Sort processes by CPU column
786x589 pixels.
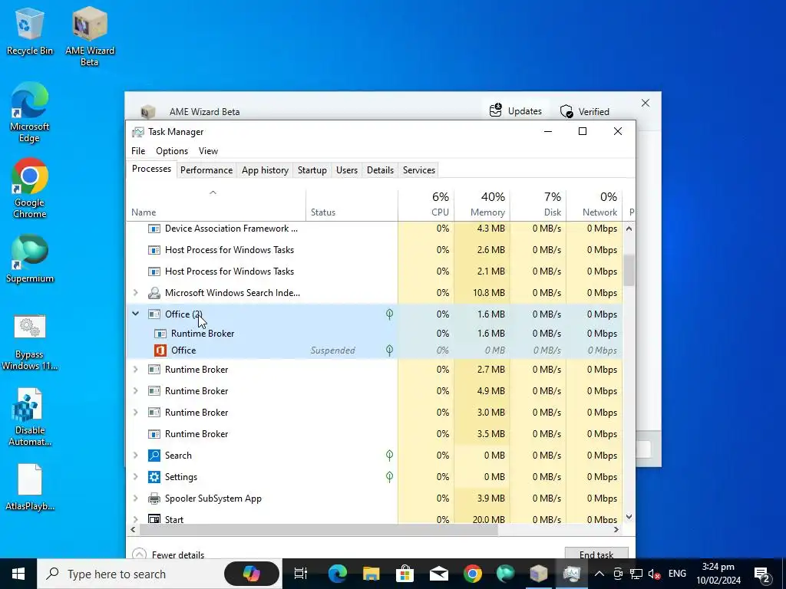426,206
